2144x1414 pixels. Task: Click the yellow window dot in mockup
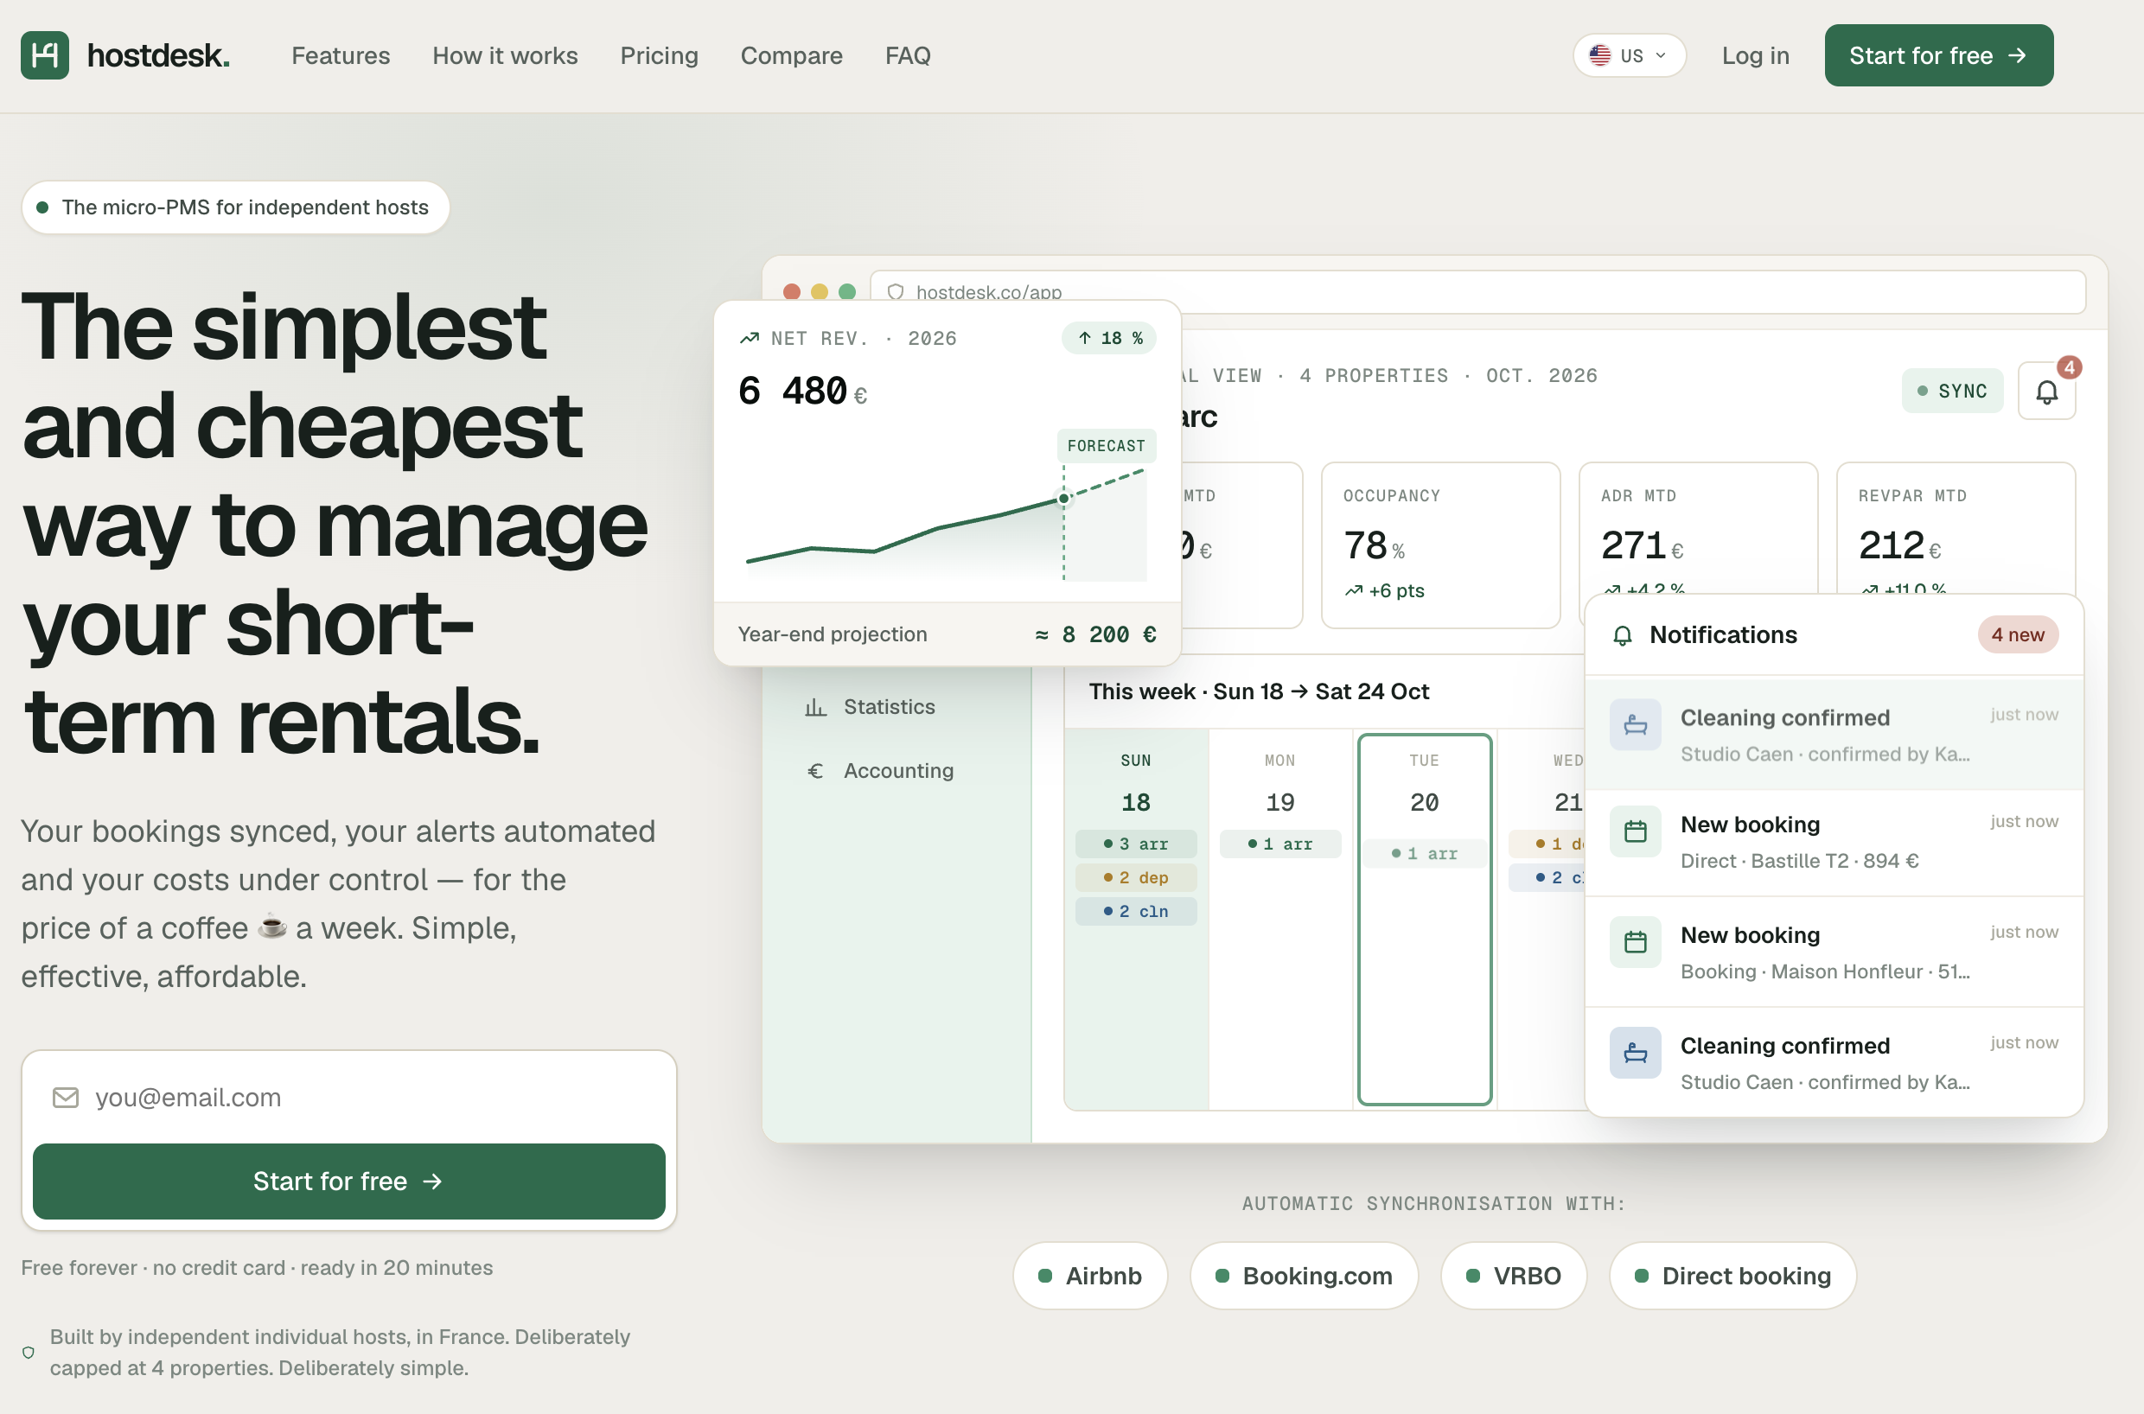click(819, 292)
